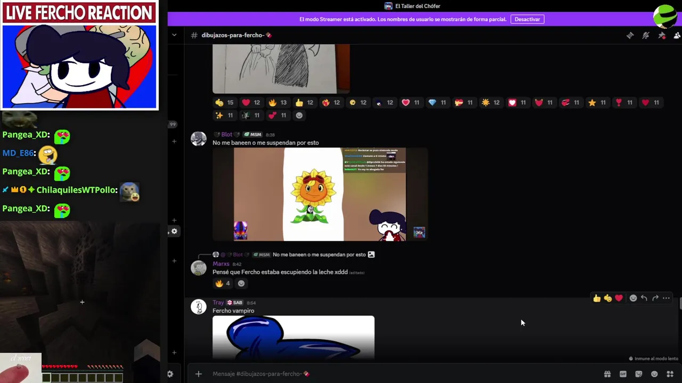The width and height of the screenshot is (682, 383).
Task: Click the 'Inmune al modo lento' label
Action: (x=653, y=359)
